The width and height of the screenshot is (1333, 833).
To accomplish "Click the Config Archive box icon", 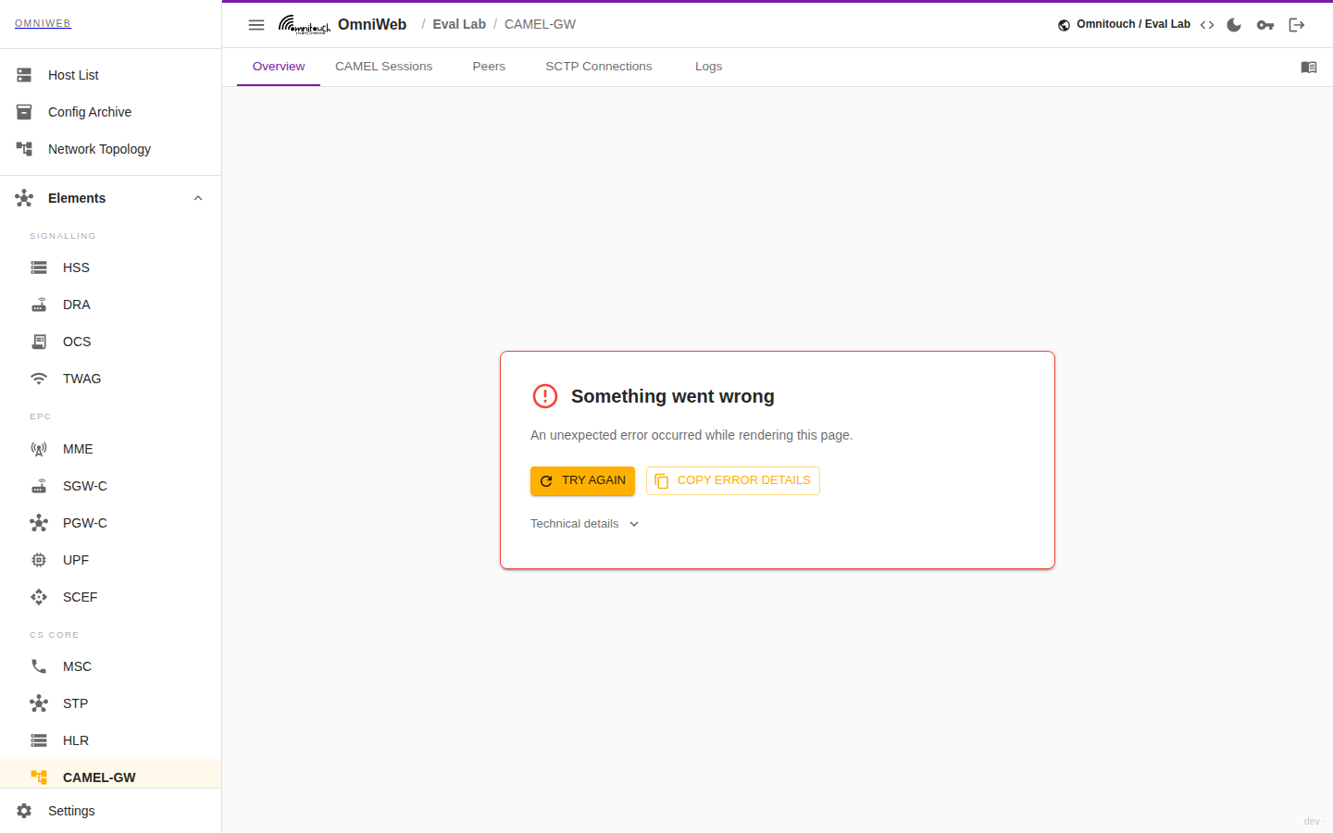I will click(24, 112).
